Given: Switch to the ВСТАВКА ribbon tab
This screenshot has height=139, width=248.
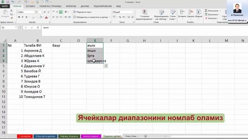Looking at the screenshot, I should 30,6.
